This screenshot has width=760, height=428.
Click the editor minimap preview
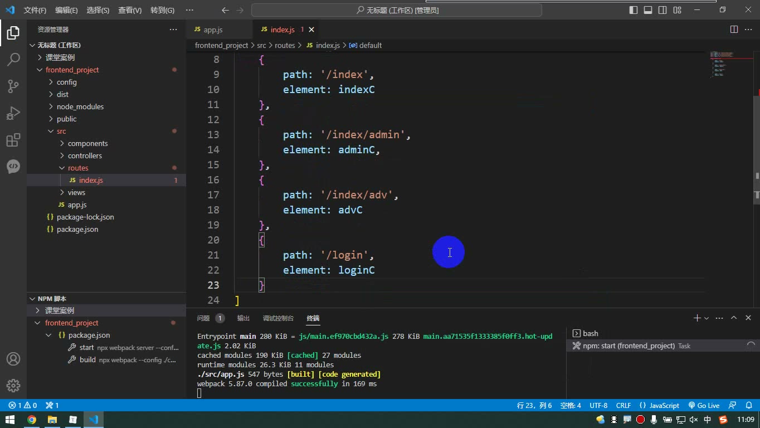pyautogui.click(x=731, y=64)
